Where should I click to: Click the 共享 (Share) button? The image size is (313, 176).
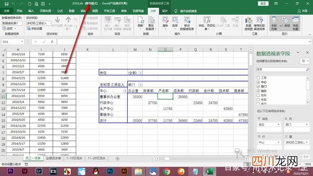tap(303, 11)
